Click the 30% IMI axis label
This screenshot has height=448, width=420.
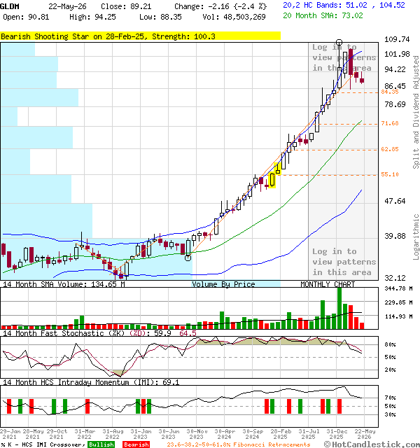390,414
